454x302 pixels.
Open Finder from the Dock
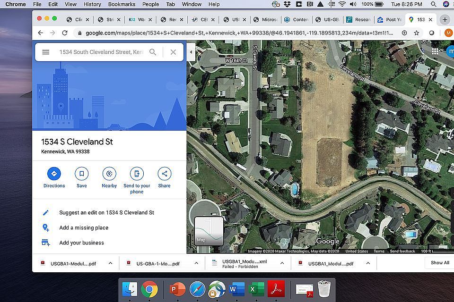(x=130, y=289)
